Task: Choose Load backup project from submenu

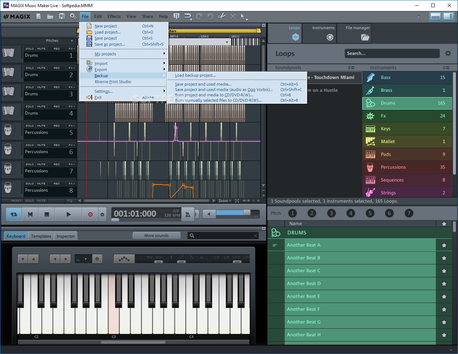Action: pos(195,75)
